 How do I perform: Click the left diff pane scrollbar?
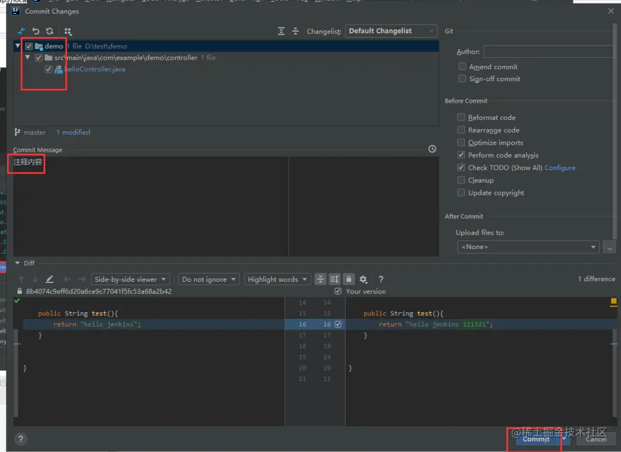click(16, 373)
